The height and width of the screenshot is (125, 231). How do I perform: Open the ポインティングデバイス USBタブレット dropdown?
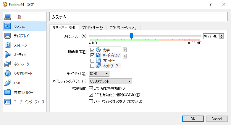click(111, 81)
